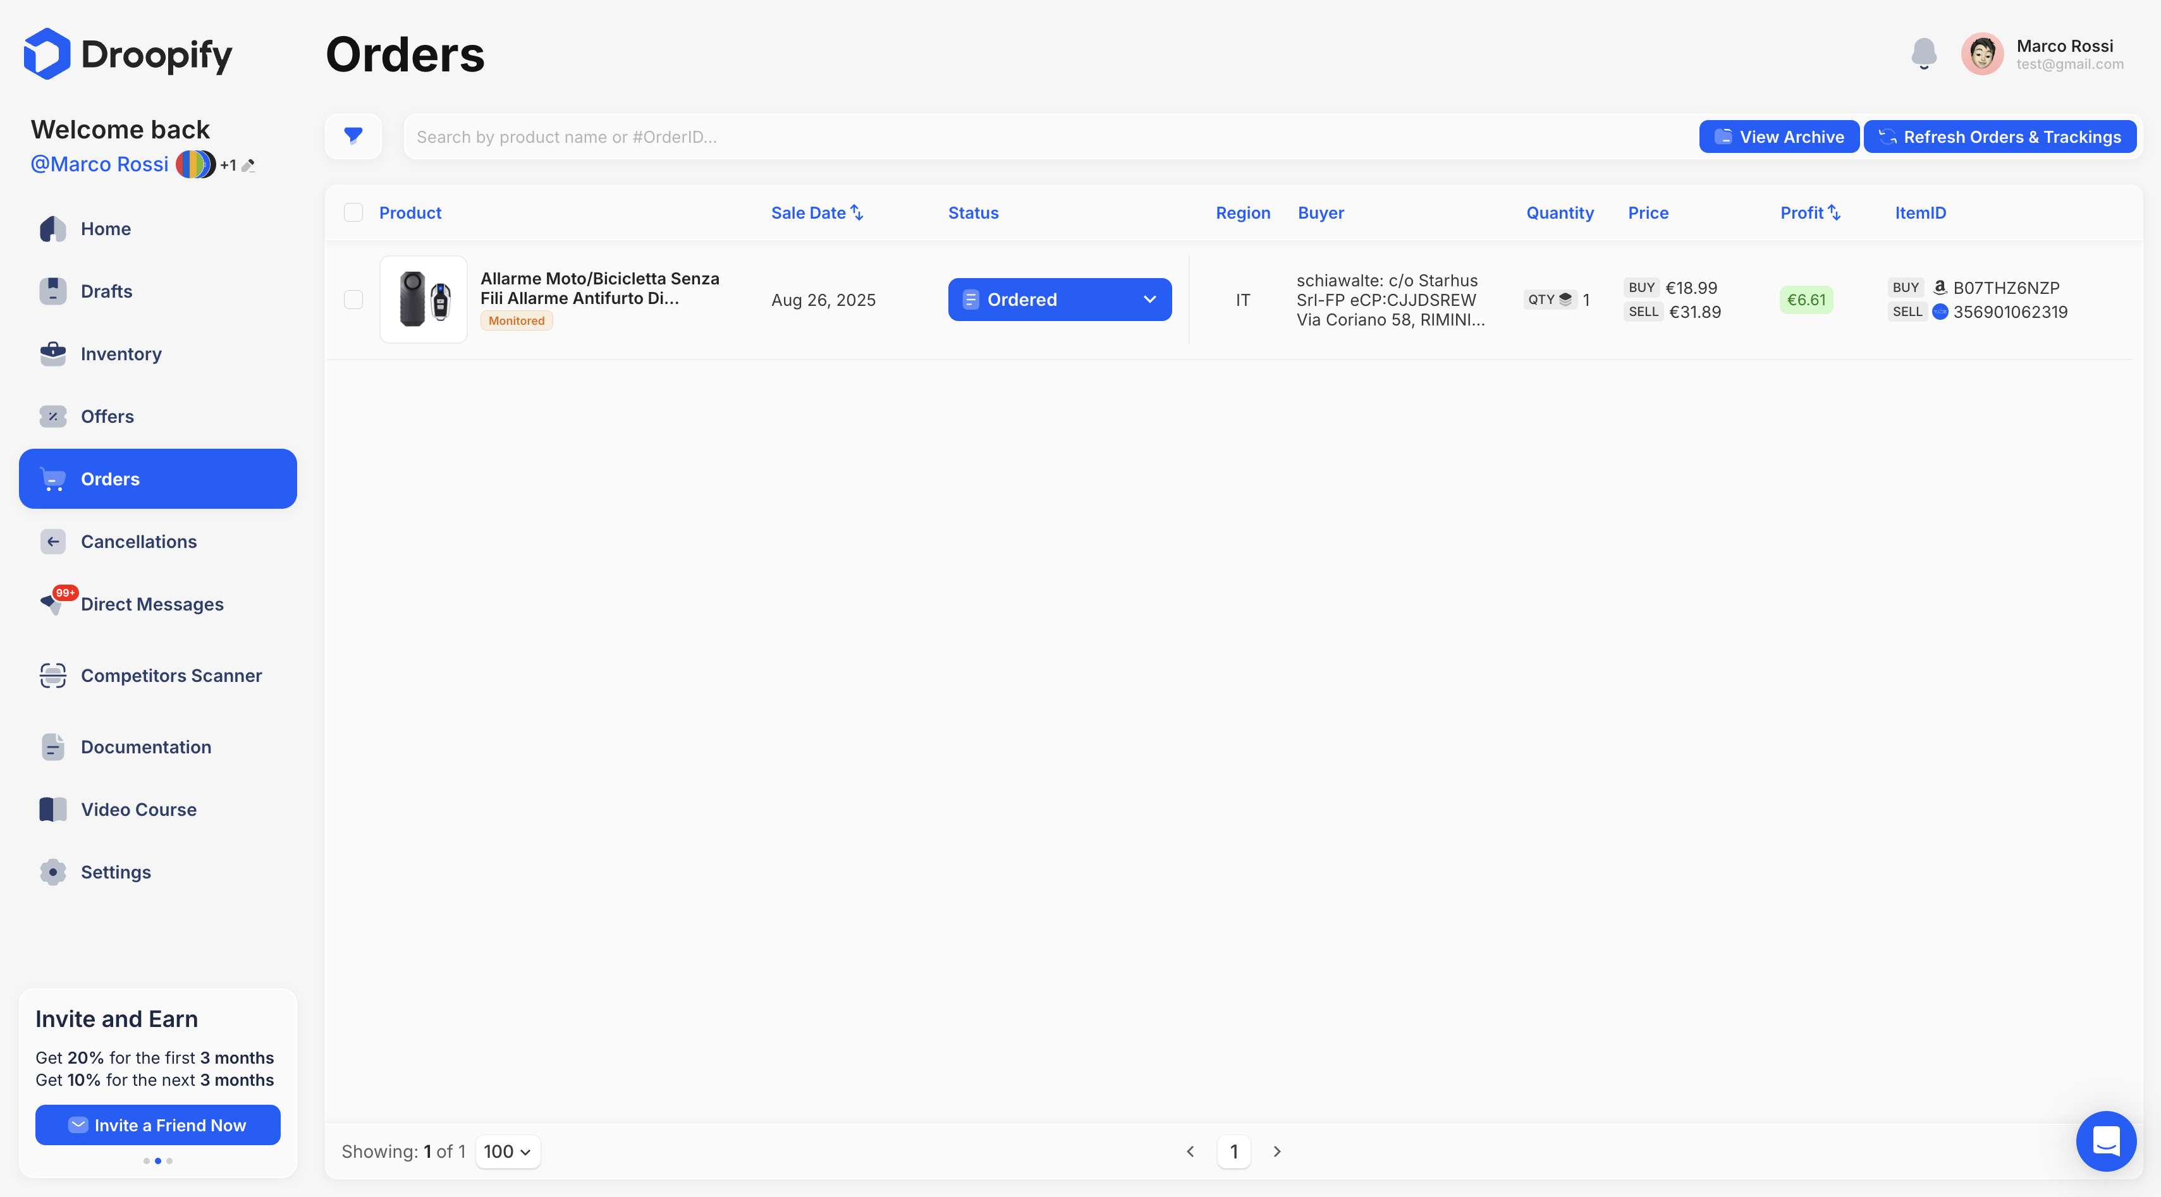Click the Orders cart icon

click(x=53, y=479)
